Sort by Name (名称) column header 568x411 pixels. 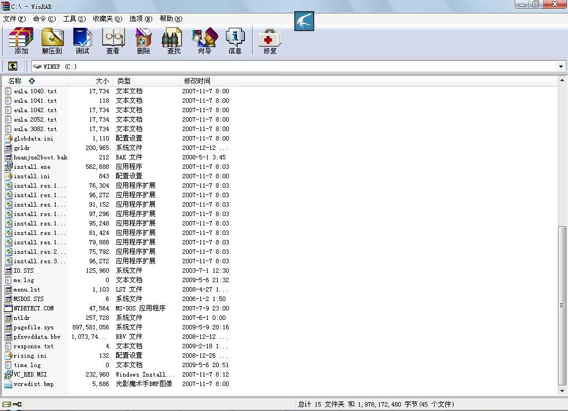coord(34,81)
